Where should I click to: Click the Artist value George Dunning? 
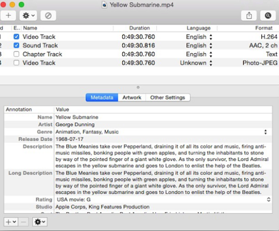75,125
